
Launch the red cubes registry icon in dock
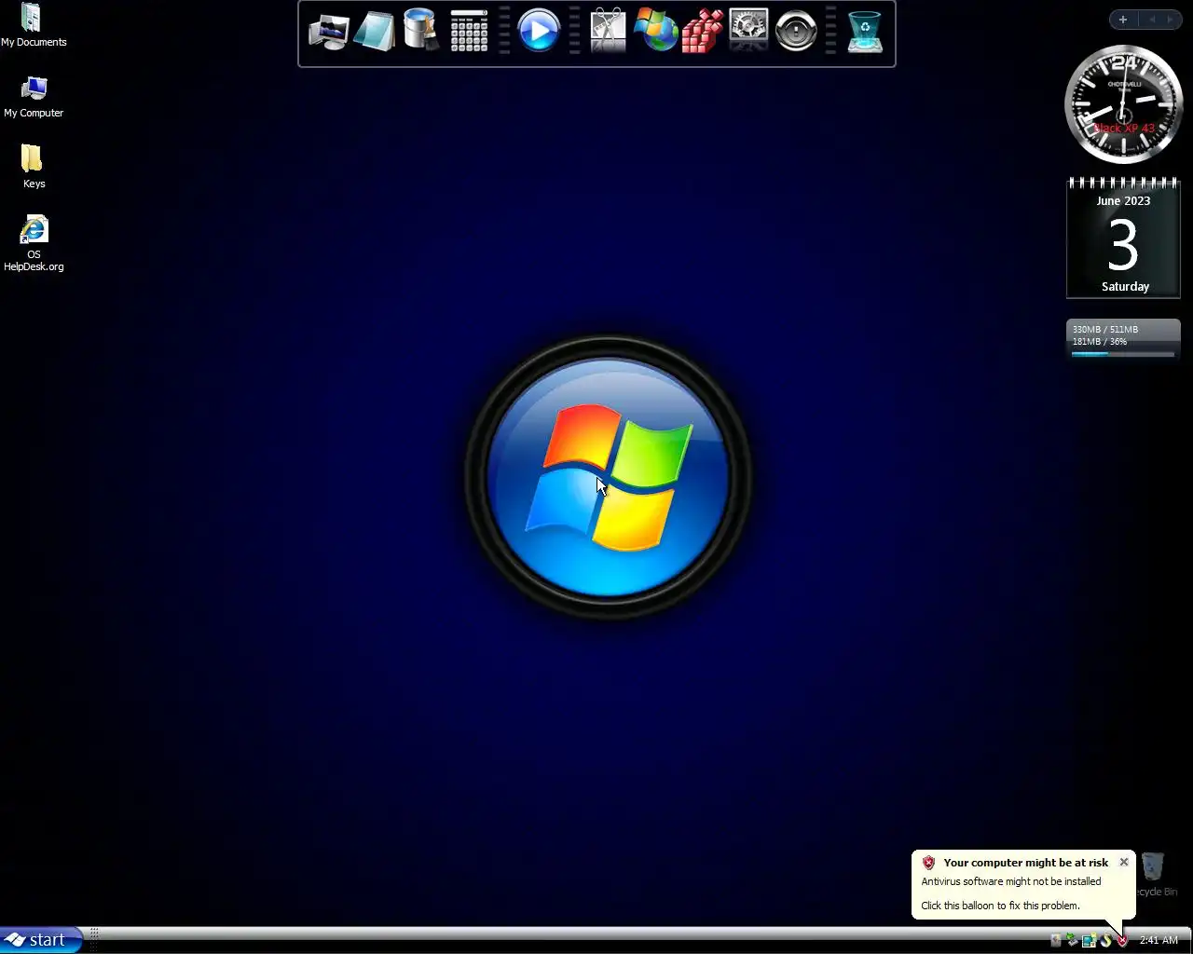click(702, 32)
